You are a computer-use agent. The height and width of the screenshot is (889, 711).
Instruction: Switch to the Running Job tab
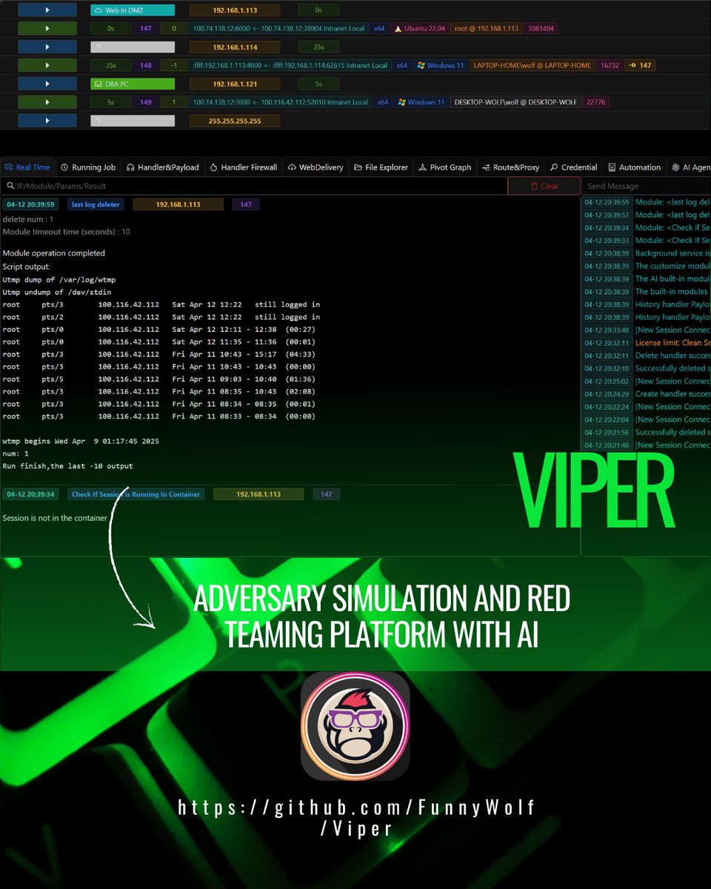[x=88, y=167]
